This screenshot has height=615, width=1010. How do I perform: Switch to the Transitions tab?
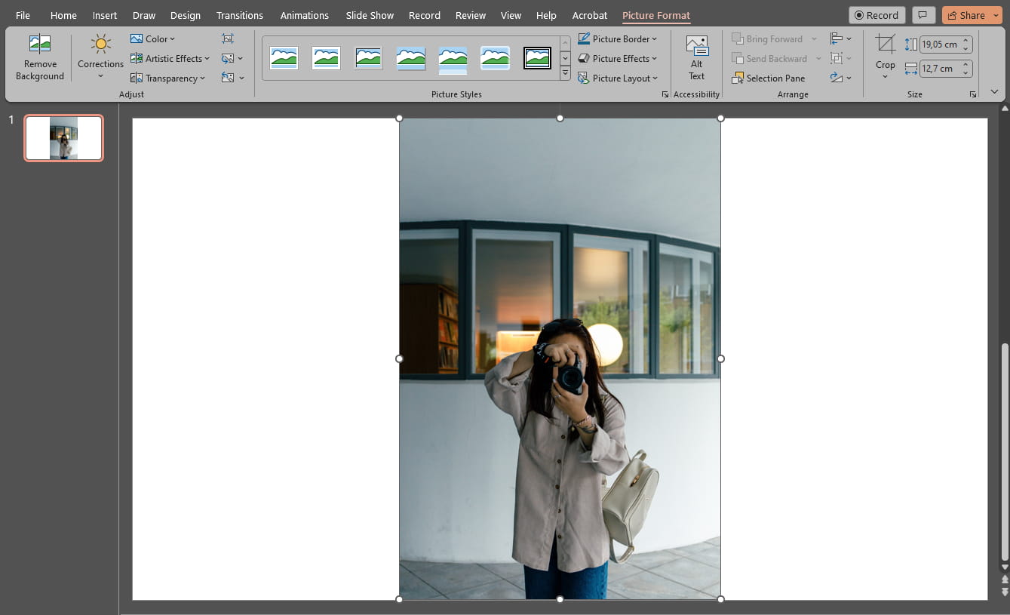pos(240,15)
